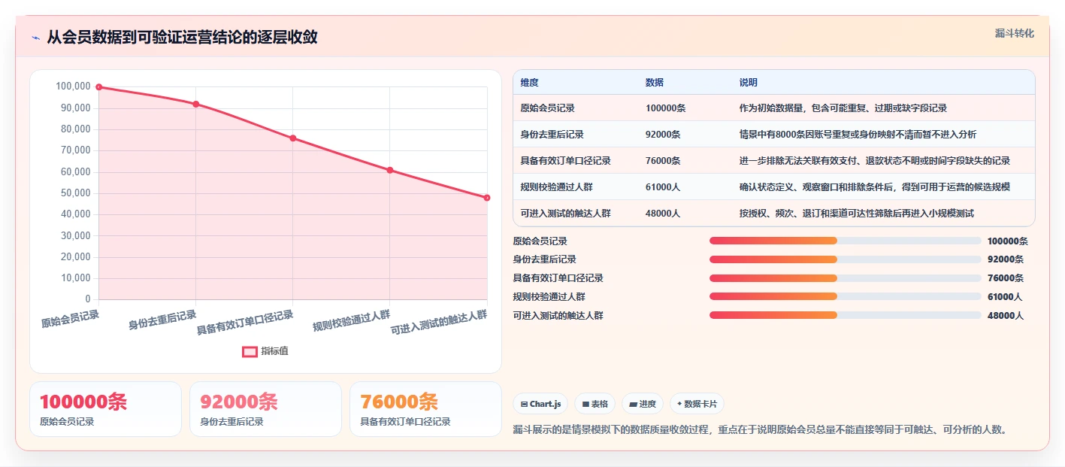Click the 100,000 y-axis tick label
This screenshot has width=1065, height=467.
tap(73, 86)
